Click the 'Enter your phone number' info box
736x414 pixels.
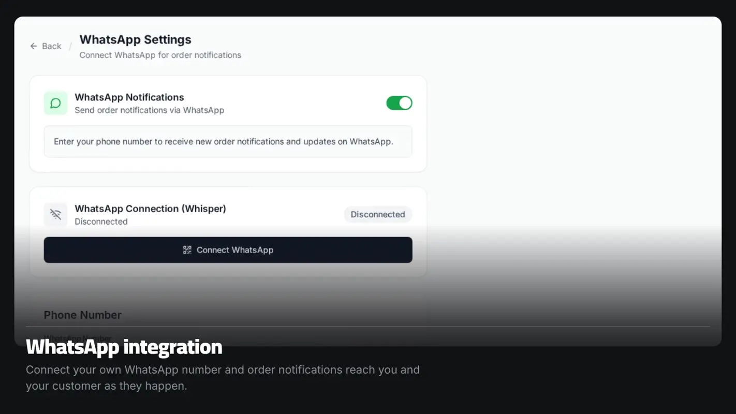[228, 141]
